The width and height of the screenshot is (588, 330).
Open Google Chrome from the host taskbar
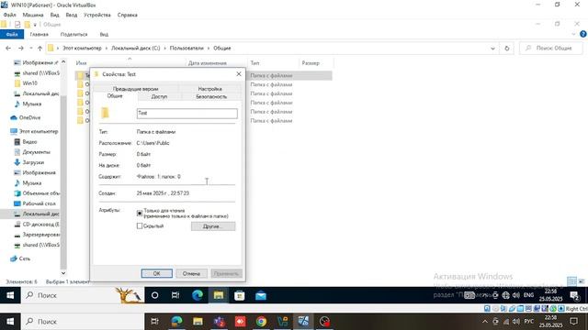[x=261, y=322]
